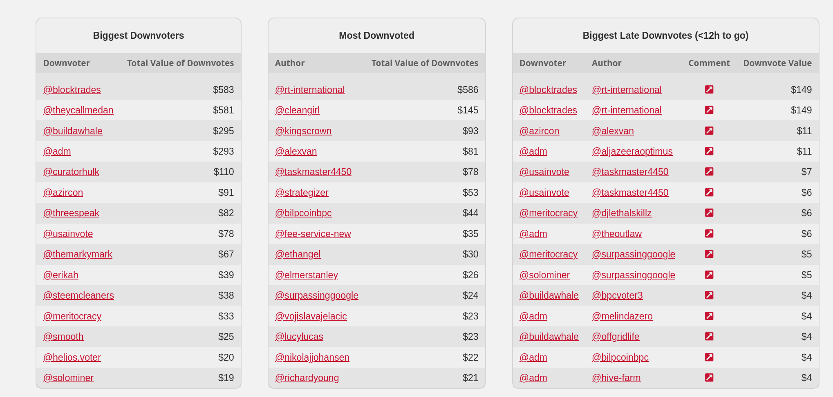Click @themarkymark downvoter link

point(78,254)
